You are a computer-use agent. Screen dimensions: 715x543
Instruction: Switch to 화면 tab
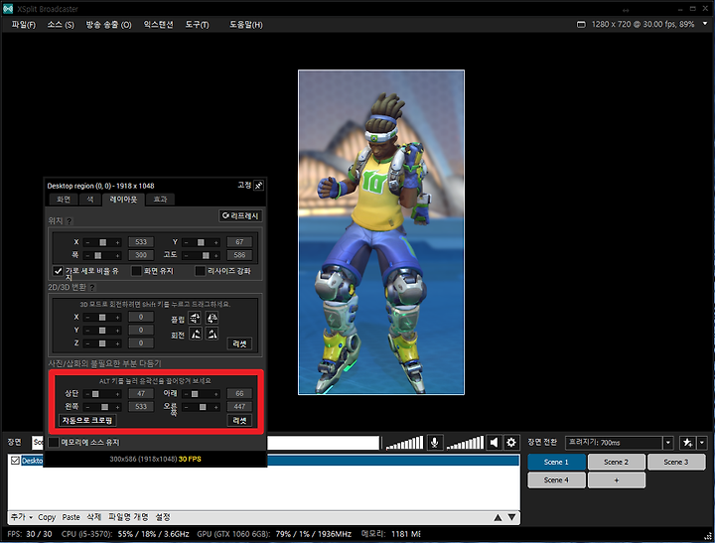coord(64,200)
